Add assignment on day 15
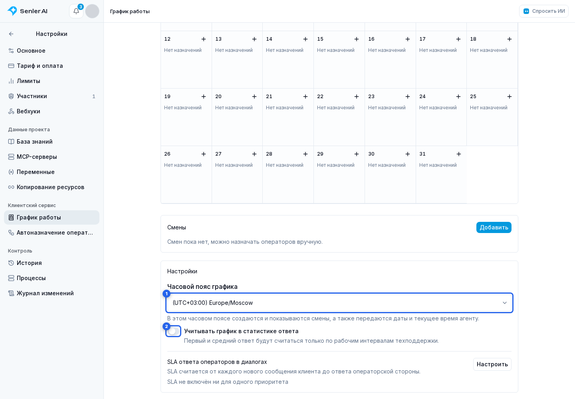Viewport: 575px width, 399px height. [x=357, y=39]
